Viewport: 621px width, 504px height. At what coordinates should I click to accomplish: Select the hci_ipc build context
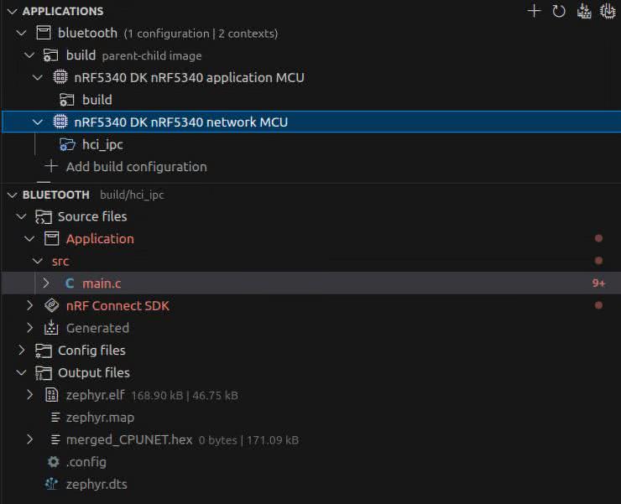click(102, 144)
